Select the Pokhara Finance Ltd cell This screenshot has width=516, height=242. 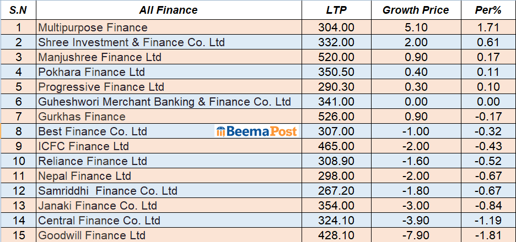pos(92,72)
